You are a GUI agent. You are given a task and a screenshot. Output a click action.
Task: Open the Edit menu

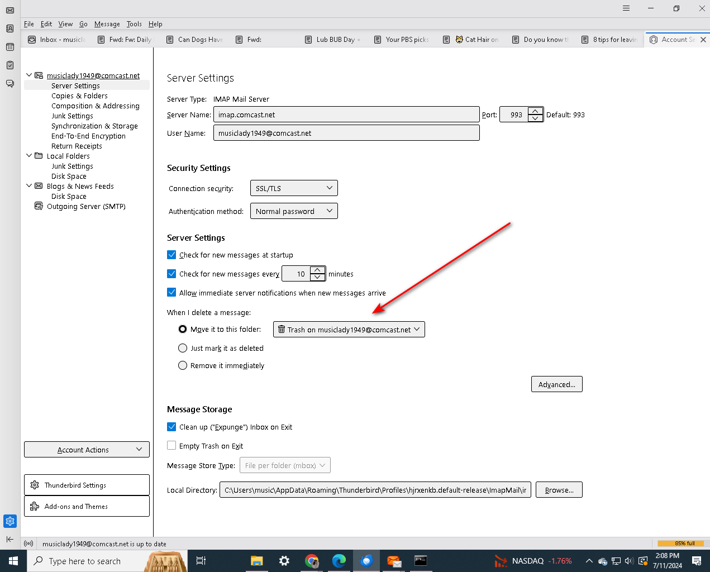[x=46, y=24]
